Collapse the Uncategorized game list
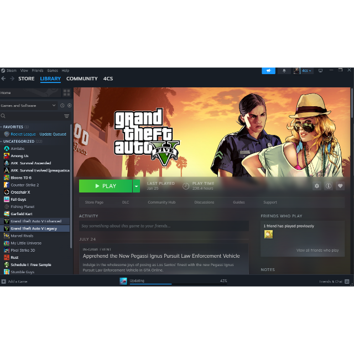The image size is (354, 354). pos(1,142)
